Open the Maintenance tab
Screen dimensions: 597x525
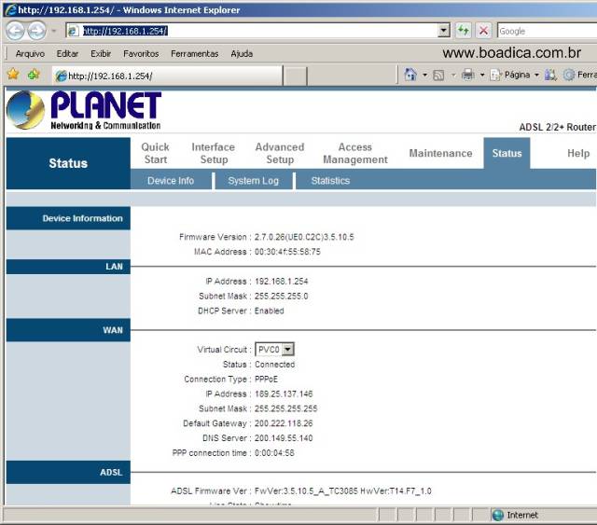point(440,153)
